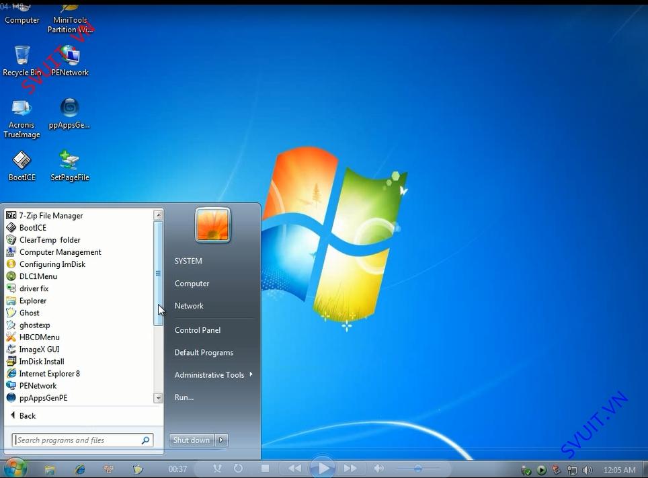Launch ppAppsGenPE from Start menu list

coord(37,398)
